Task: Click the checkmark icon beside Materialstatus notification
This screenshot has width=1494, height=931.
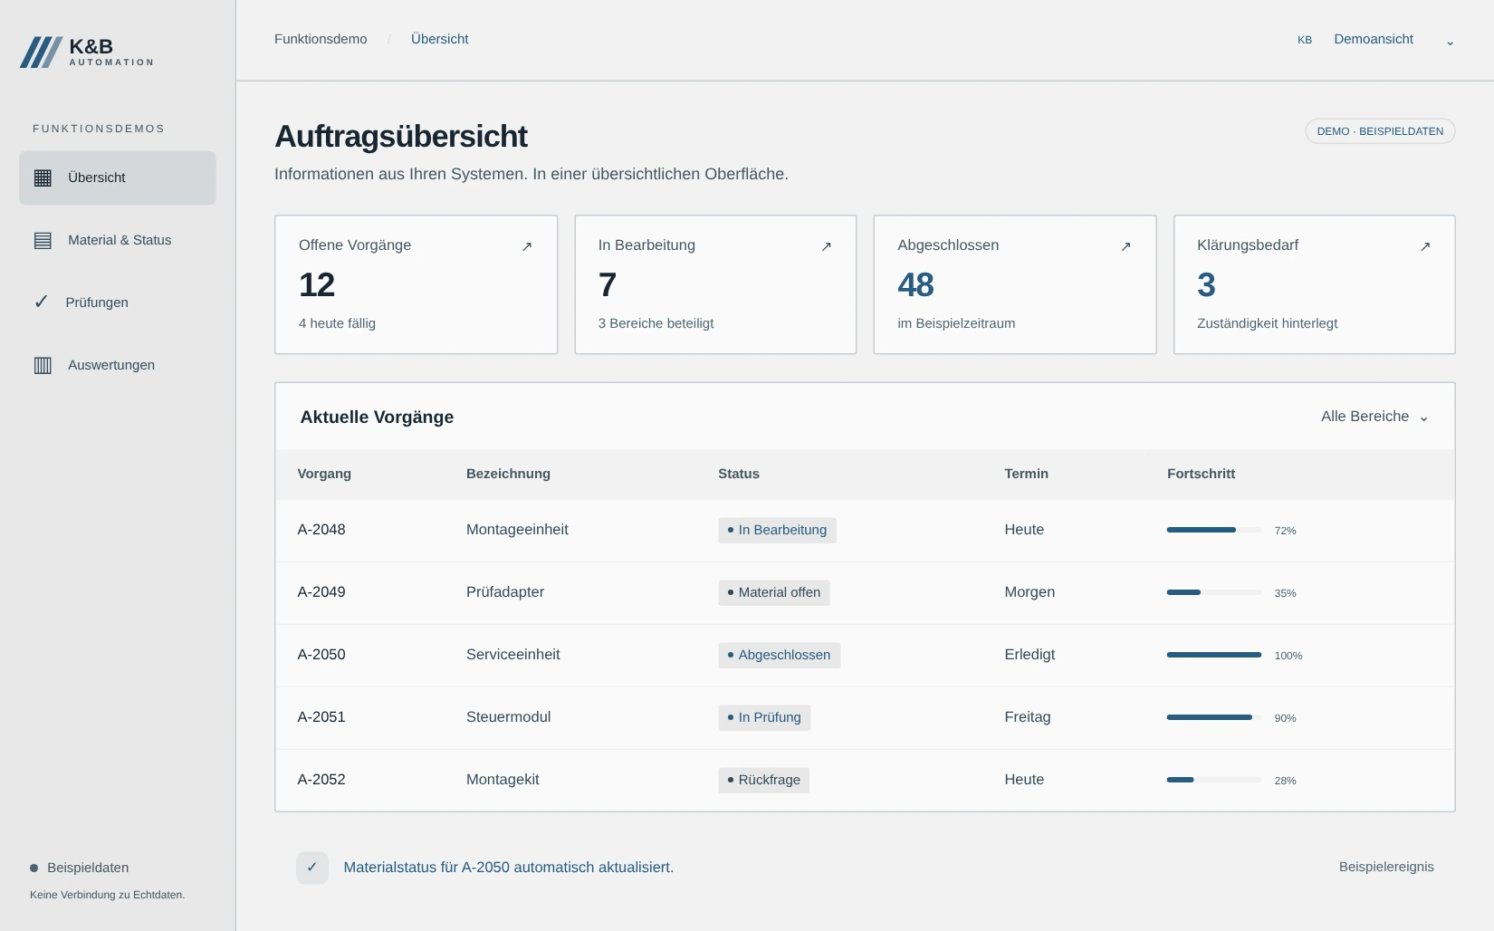Action: [312, 868]
